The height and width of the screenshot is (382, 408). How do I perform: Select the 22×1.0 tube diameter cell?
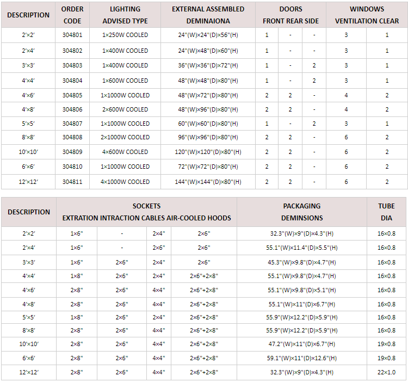tap(386, 372)
